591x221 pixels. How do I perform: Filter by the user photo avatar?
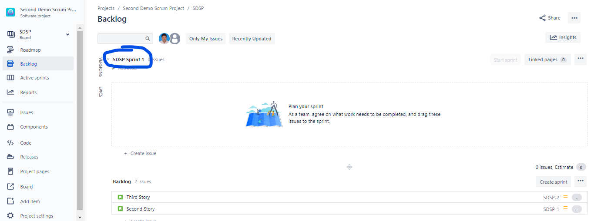(164, 39)
